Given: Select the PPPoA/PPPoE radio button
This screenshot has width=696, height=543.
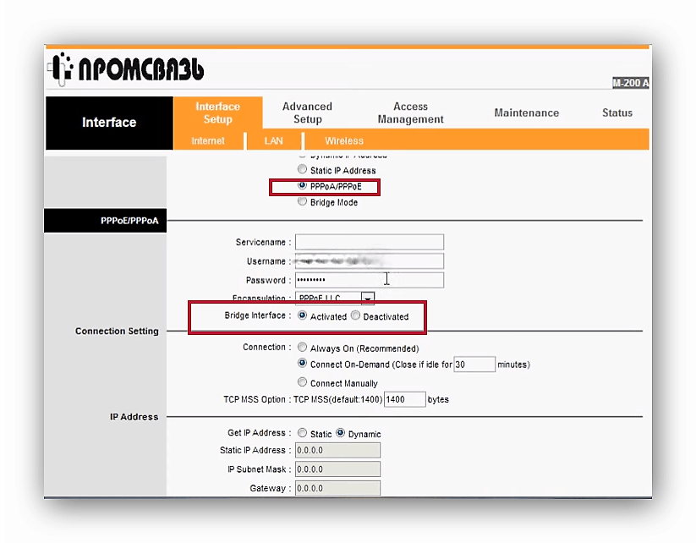Looking at the screenshot, I should point(302,185).
